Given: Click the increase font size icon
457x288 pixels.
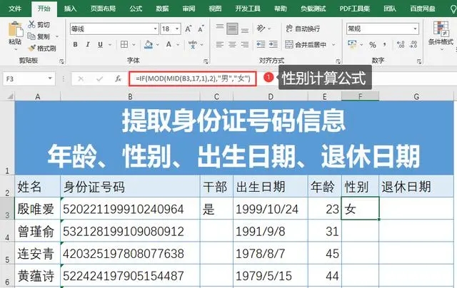Looking at the screenshot, I should coord(189,29).
